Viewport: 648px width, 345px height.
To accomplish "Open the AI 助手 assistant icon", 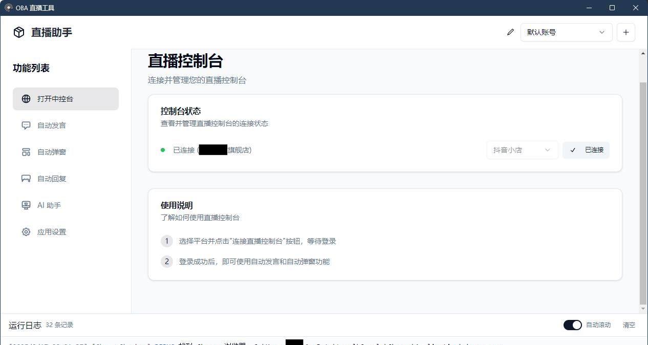I will (26, 205).
